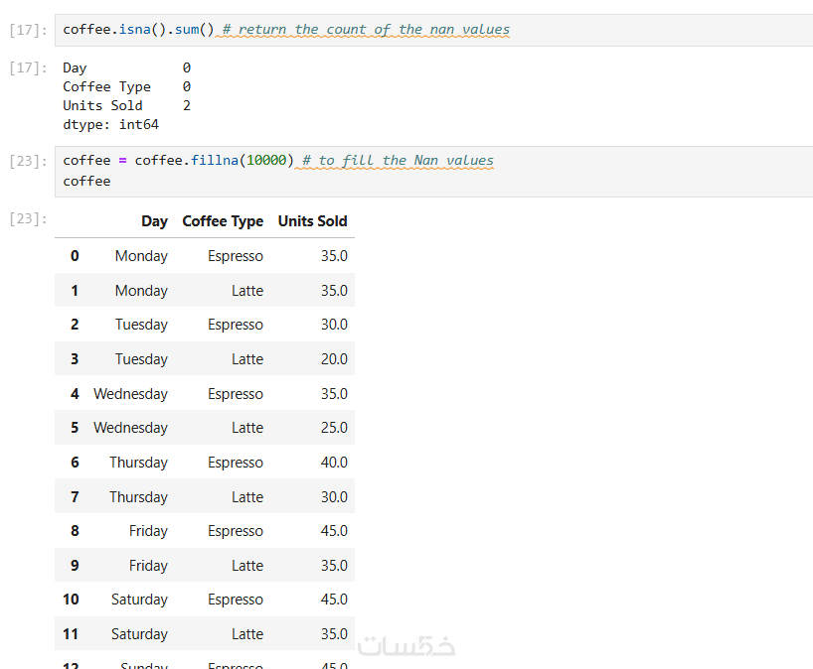Click the Day column header

pyautogui.click(x=154, y=221)
